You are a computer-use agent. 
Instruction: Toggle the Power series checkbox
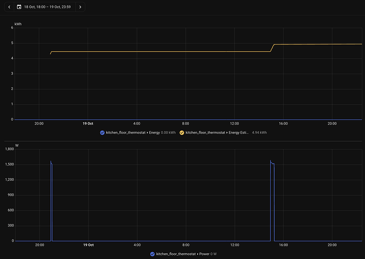click(x=152, y=254)
